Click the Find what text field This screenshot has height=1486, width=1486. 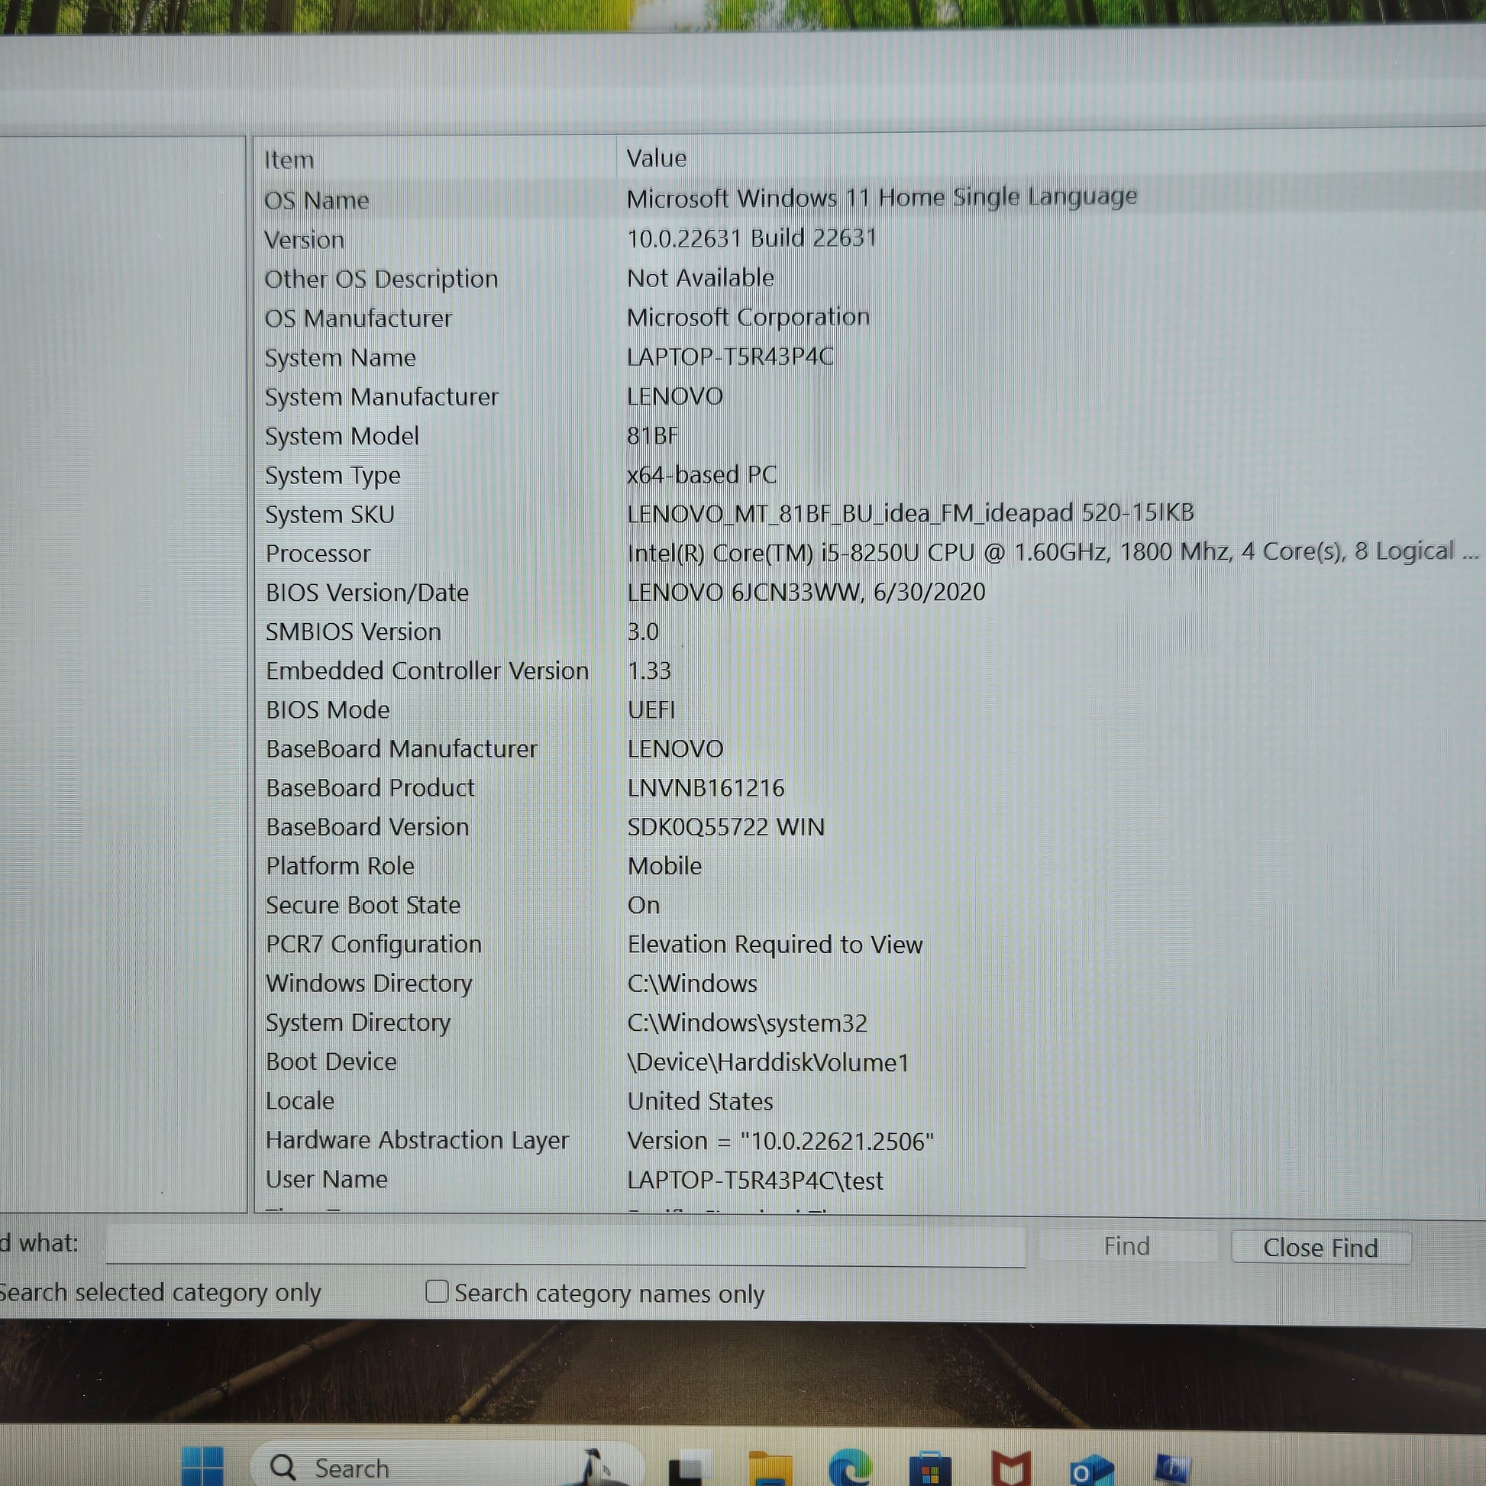[x=565, y=1245]
